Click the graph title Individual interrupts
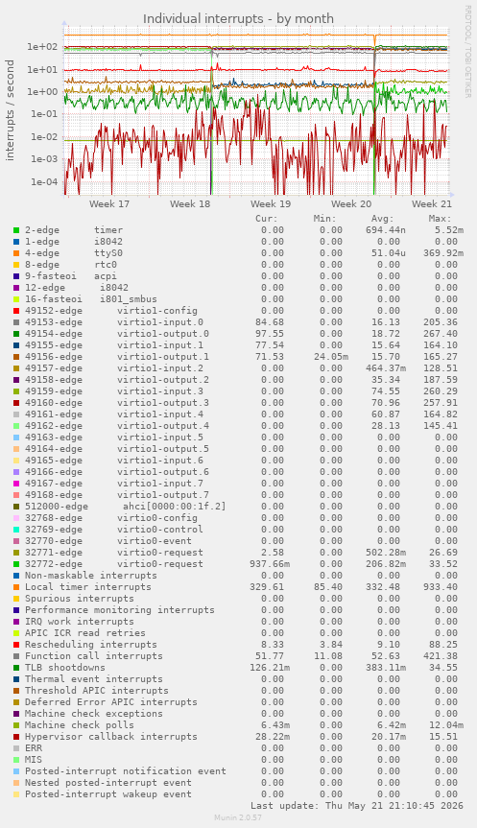The image size is (477, 828). 238,18
